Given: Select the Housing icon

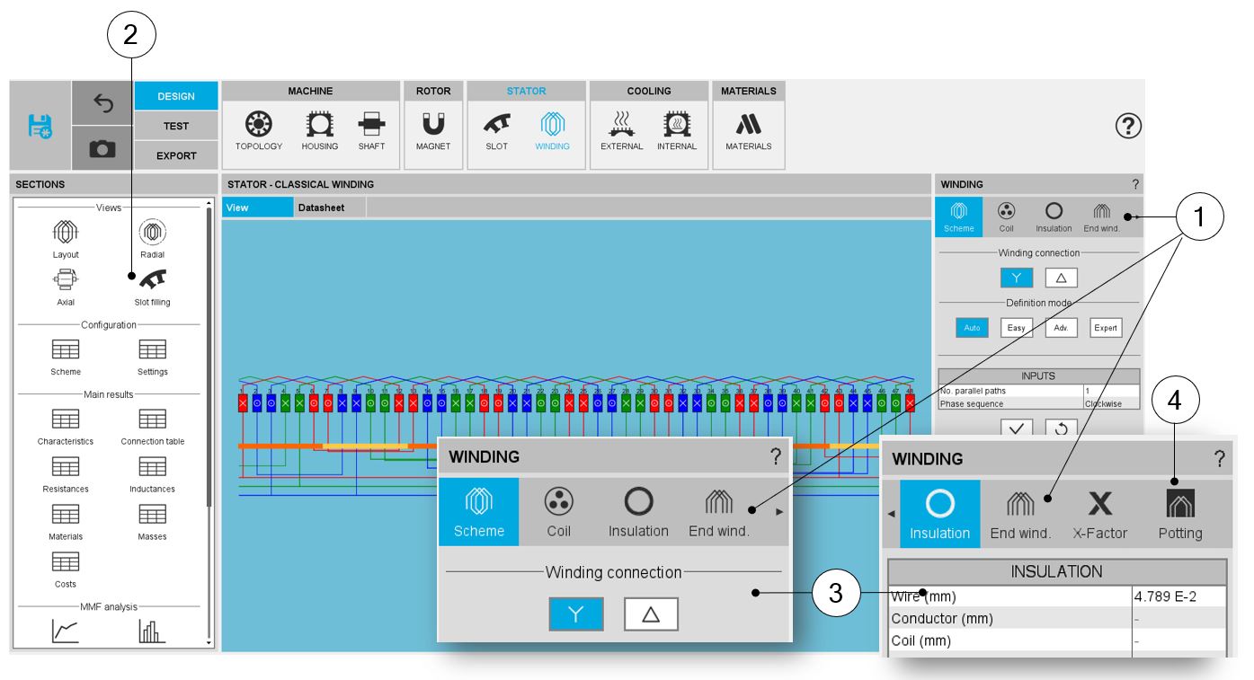Looking at the screenshot, I should (319, 130).
